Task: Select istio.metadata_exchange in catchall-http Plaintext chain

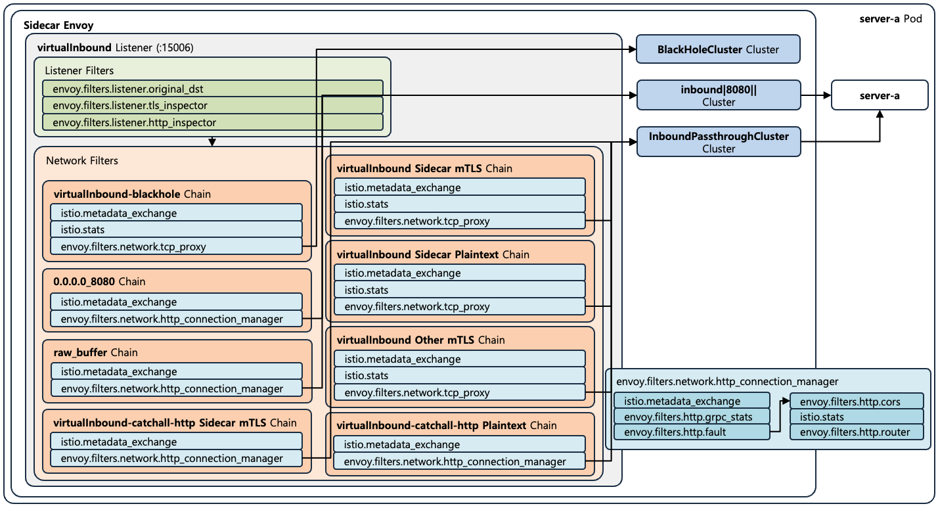Action: (460, 444)
